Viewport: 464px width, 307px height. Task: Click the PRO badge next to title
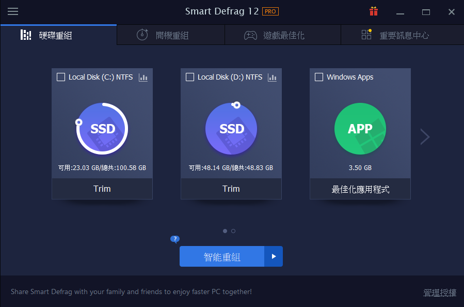270,11
